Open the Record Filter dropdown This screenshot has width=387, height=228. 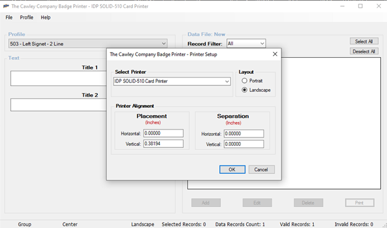pyautogui.click(x=262, y=43)
